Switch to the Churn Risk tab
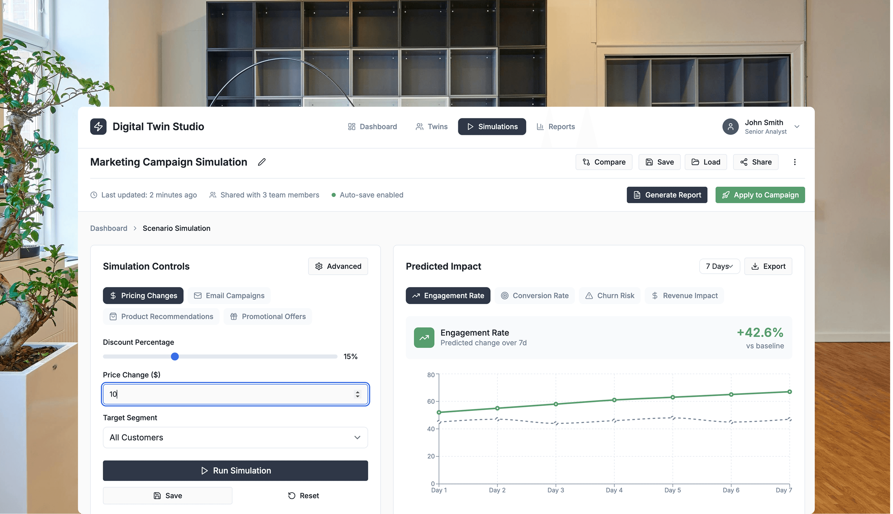893x514 pixels. pyautogui.click(x=609, y=296)
